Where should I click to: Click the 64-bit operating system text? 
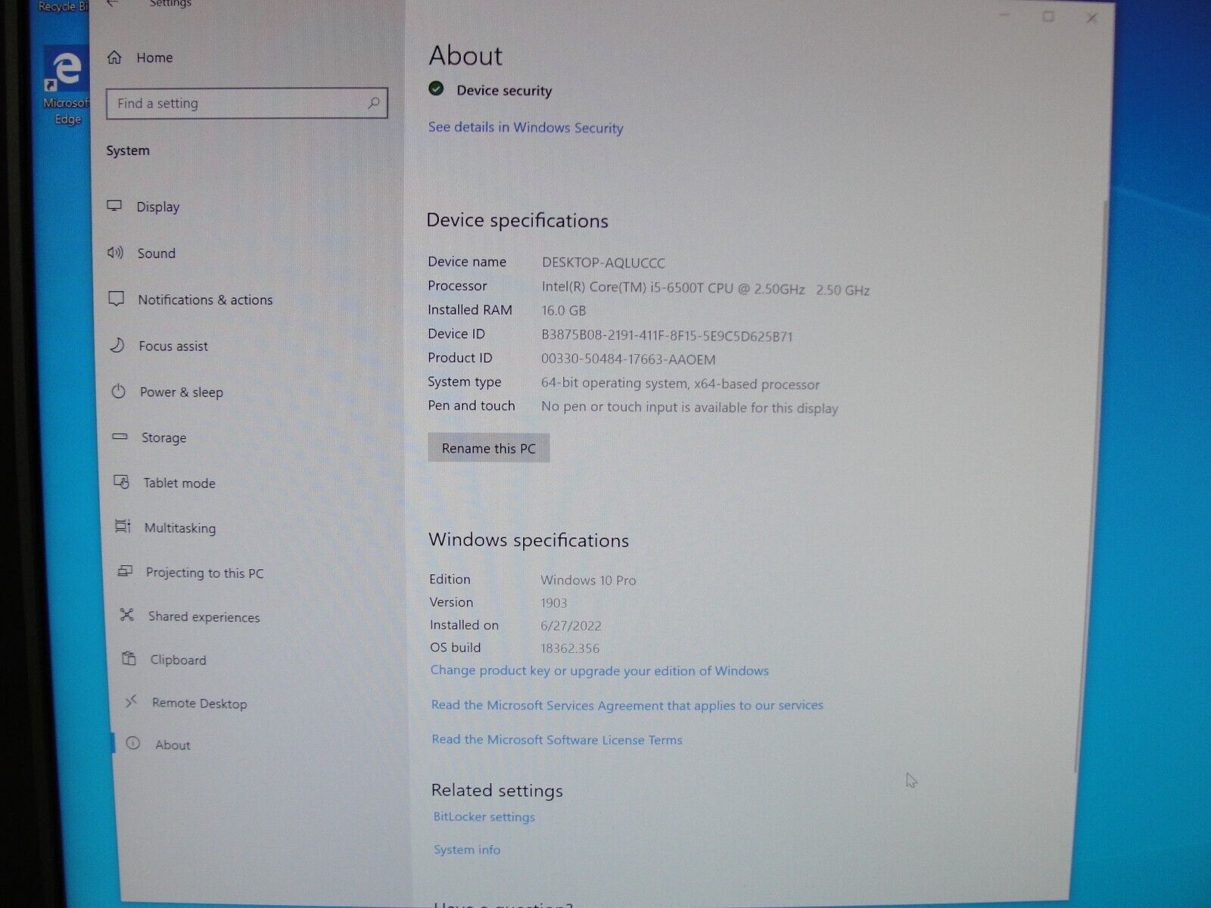pos(680,384)
